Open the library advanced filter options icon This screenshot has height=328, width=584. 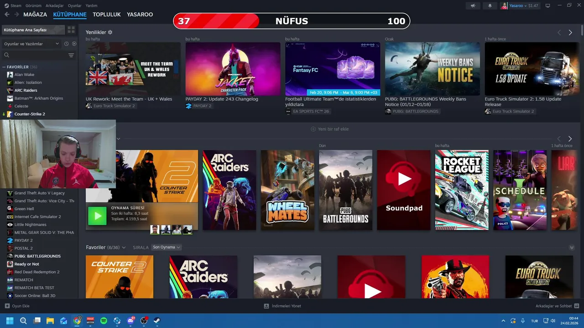click(71, 55)
